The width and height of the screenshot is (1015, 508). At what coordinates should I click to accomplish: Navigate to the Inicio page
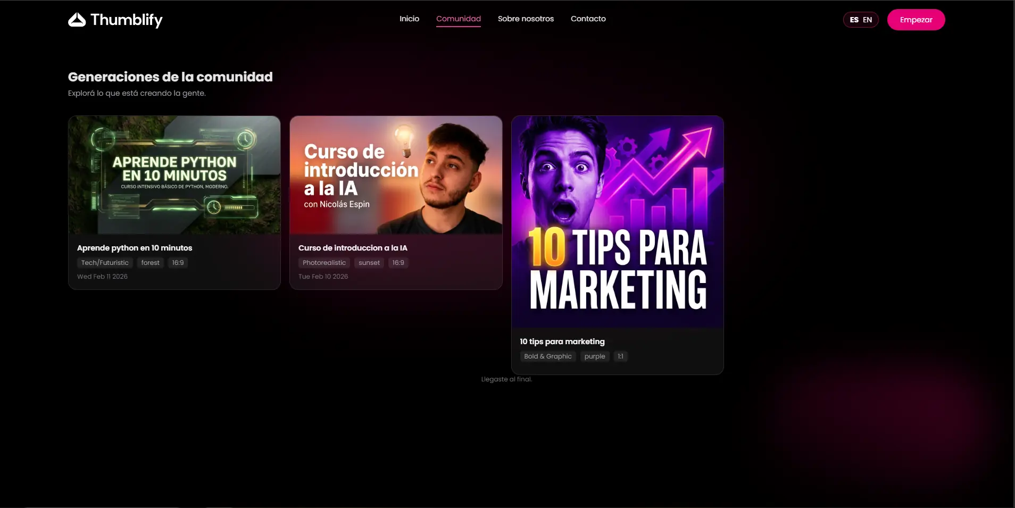point(409,19)
